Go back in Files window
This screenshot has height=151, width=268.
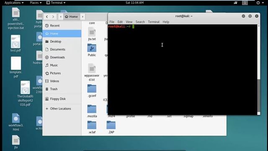47,17
